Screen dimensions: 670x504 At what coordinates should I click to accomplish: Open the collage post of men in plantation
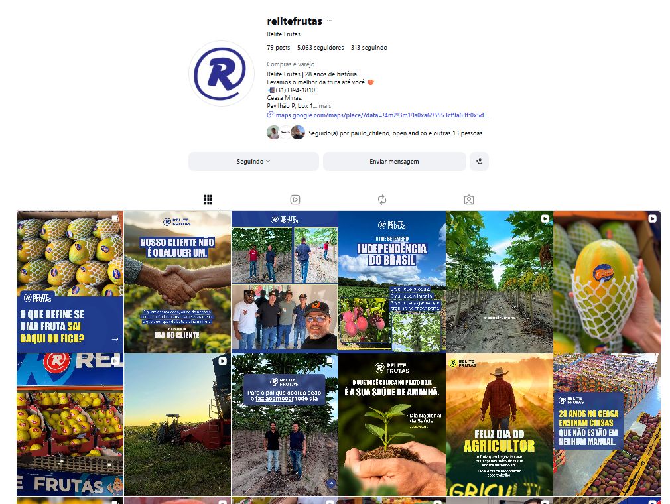(x=285, y=282)
